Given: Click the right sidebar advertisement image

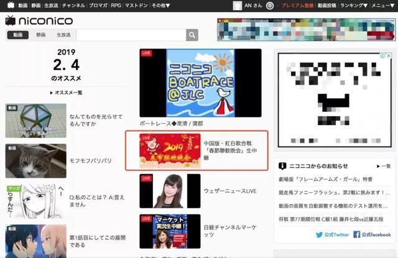Looking at the screenshot, I should (x=335, y=100).
